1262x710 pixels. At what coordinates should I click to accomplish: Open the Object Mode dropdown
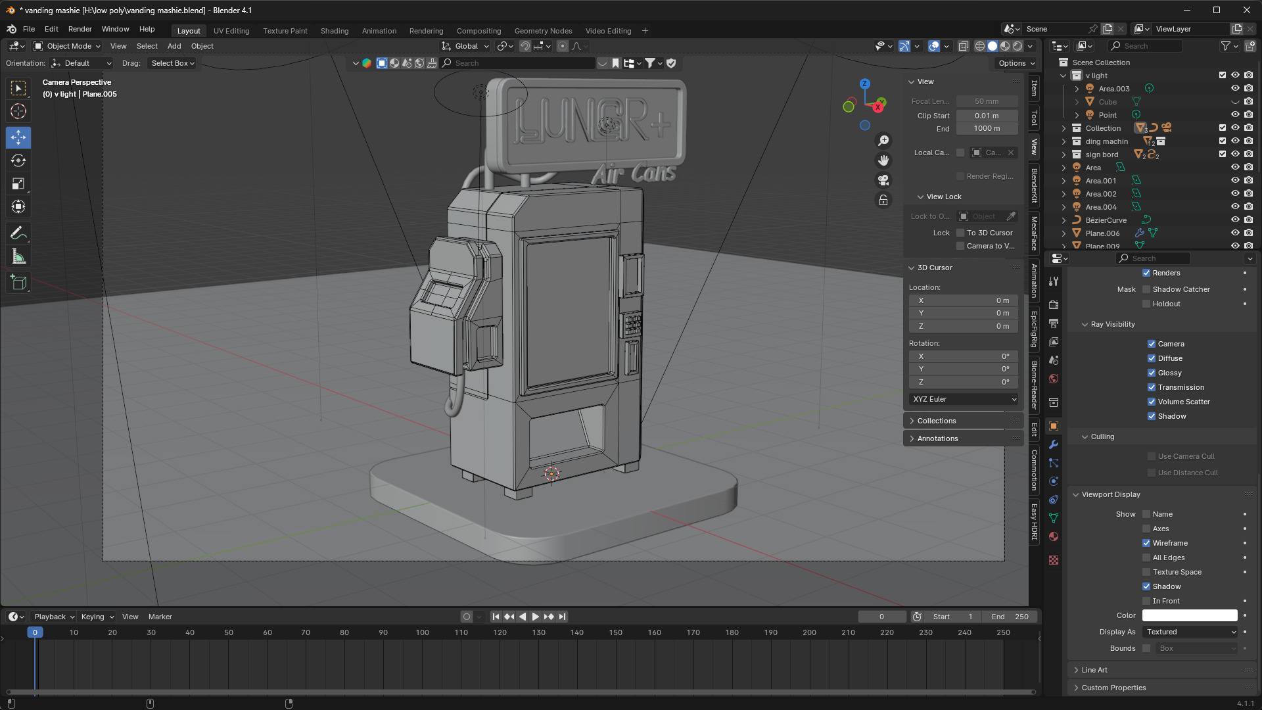click(x=66, y=46)
